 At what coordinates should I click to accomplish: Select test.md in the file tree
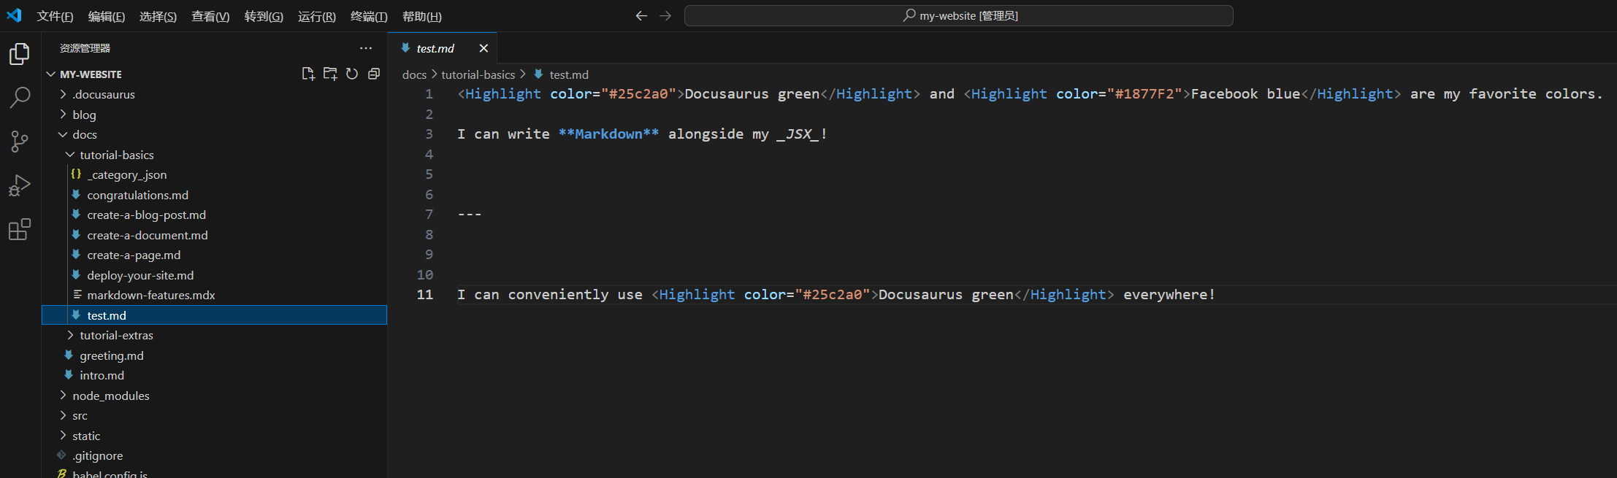coord(214,315)
